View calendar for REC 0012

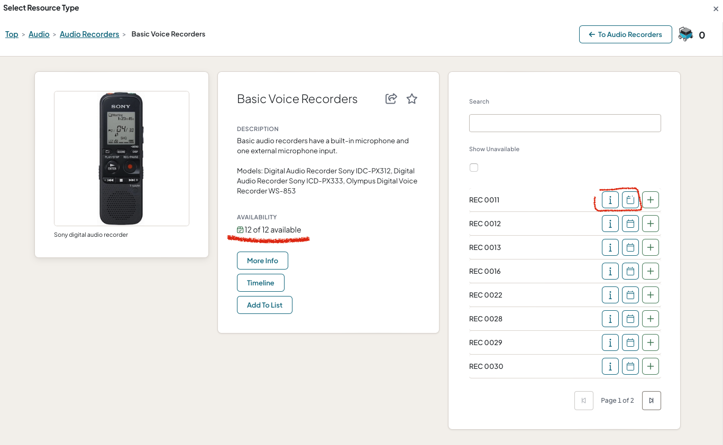[x=630, y=224]
